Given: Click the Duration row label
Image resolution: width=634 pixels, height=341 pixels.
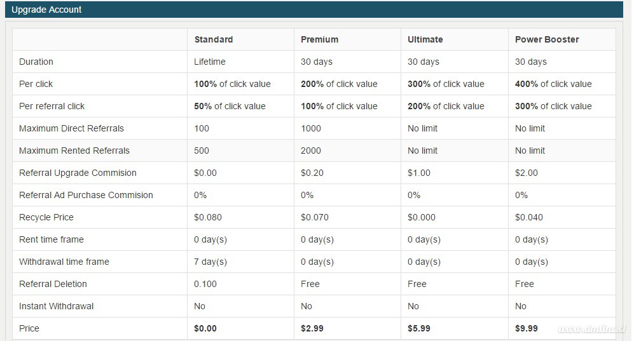Looking at the screenshot, I should [x=36, y=62].
